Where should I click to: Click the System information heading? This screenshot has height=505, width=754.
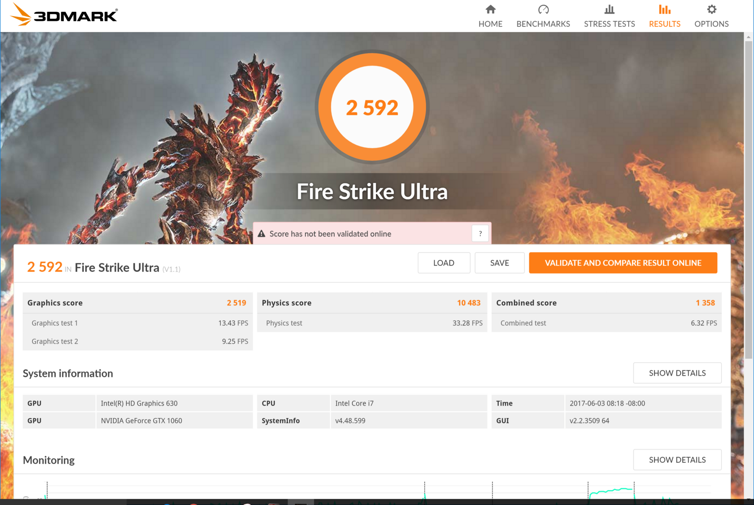tap(68, 373)
